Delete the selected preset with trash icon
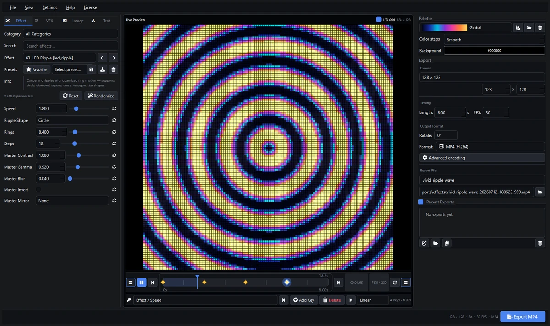The width and height of the screenshot is (550, 326). click(114, 69)
